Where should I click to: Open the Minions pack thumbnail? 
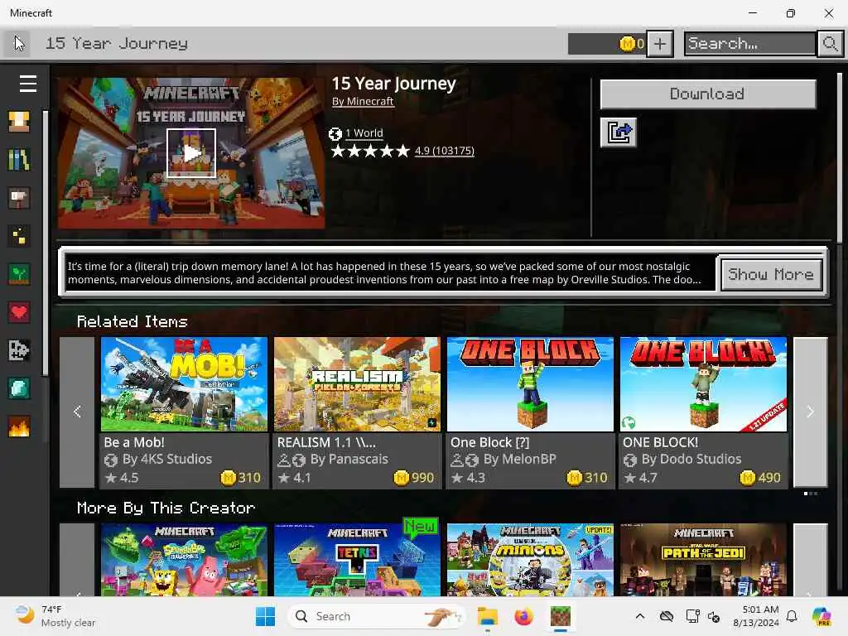[530, 560]
